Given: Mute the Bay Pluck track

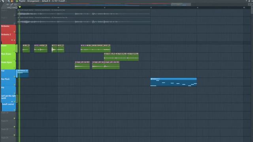Looking at the screenshot, I should click(14, 85).
